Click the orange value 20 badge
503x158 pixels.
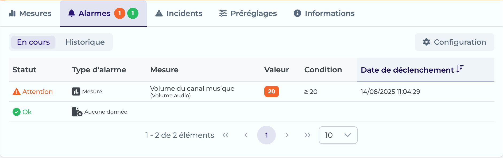point(272,92)
